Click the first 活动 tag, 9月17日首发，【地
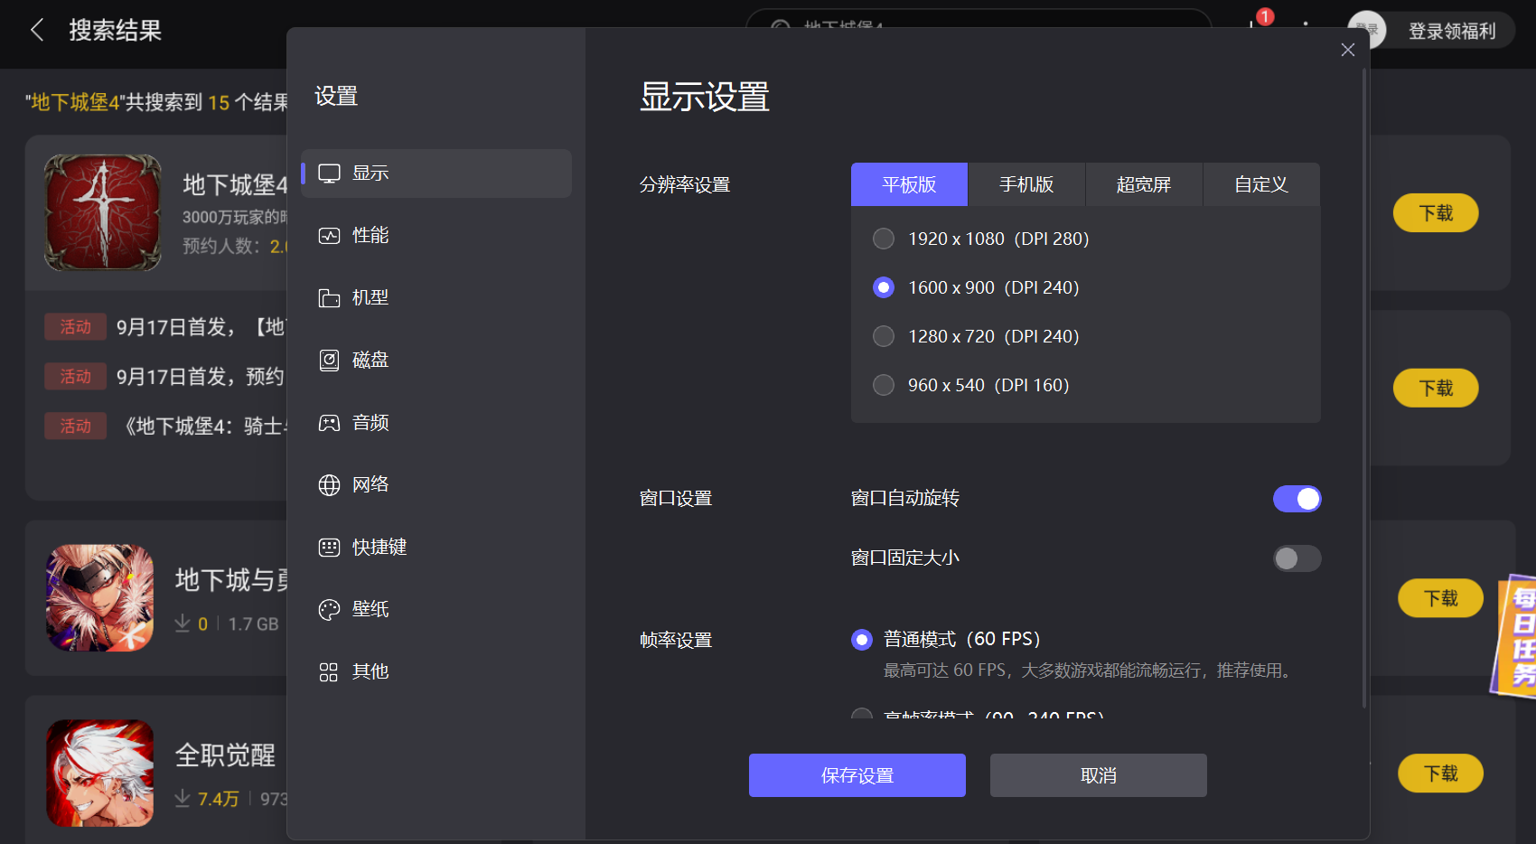 coord(76,327)
